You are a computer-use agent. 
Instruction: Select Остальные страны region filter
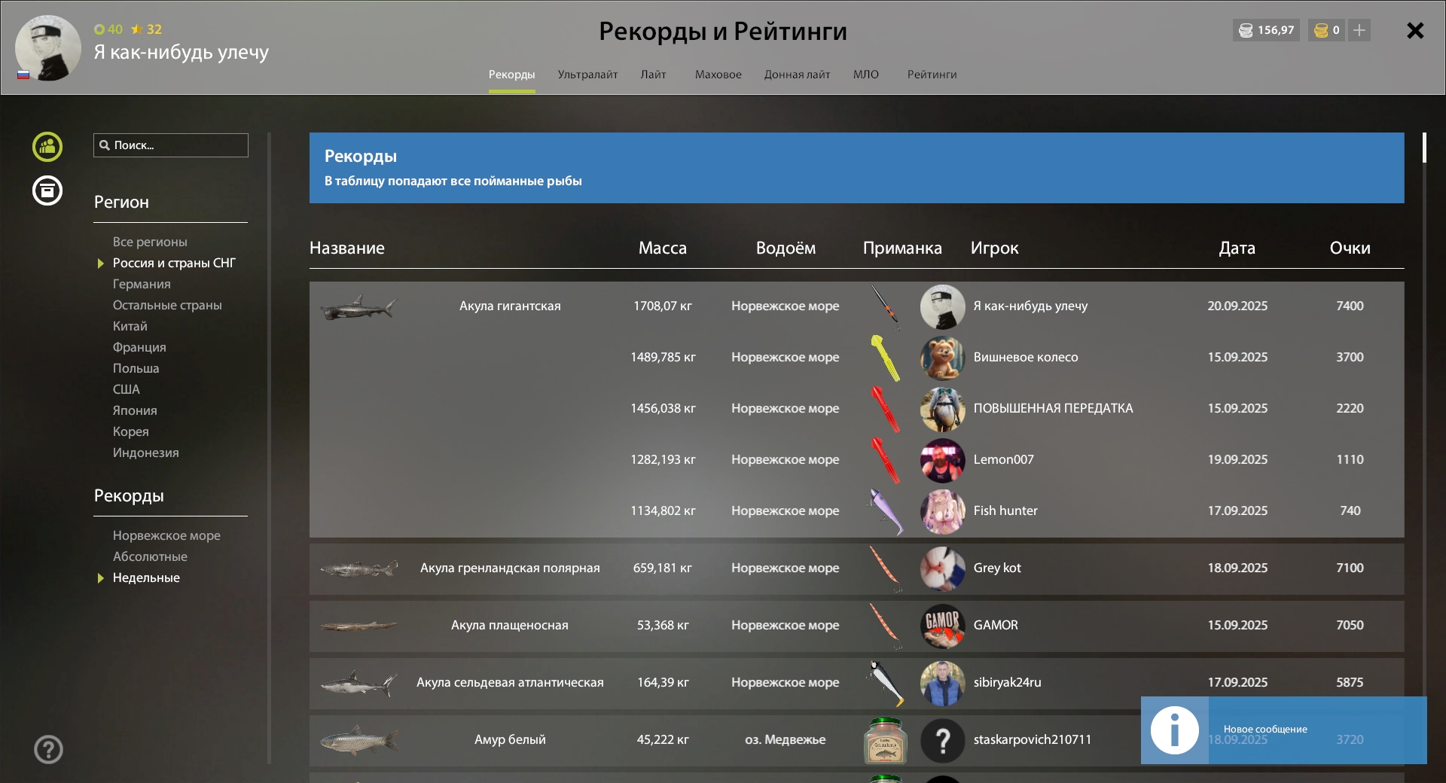tap(167, 305)
